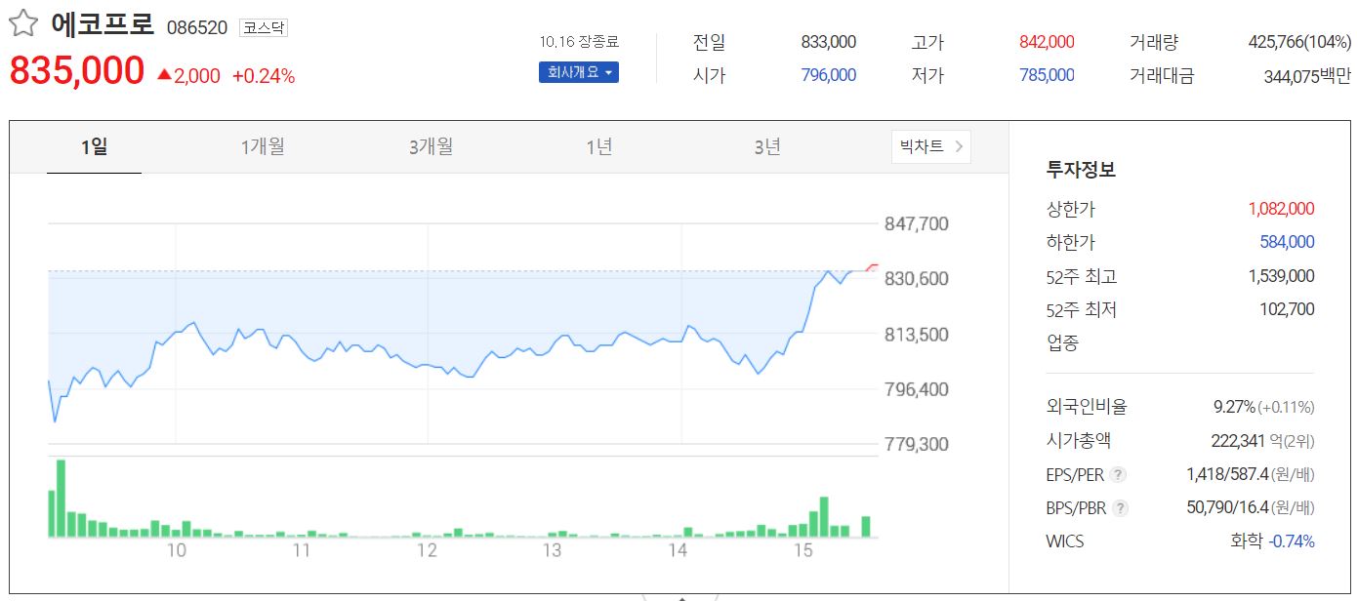
Task: Click the 시가총액 2위 ranking text
Action: (1298, 440)
